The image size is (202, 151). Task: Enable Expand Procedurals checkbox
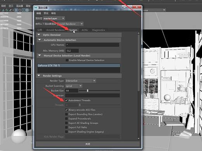[66, 118]
